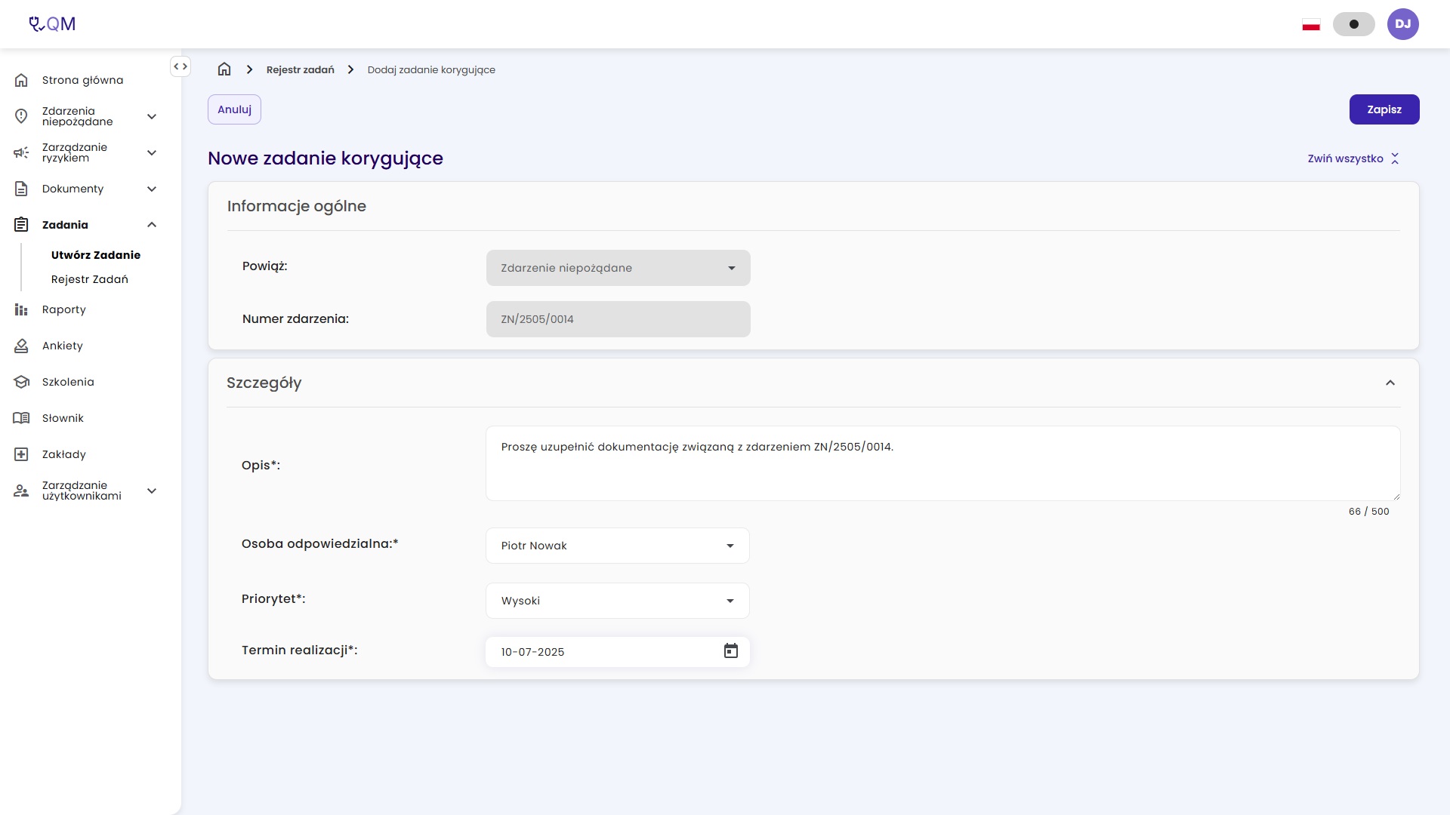
Task: Click the Anuluj button
Action: click(234, 109)
